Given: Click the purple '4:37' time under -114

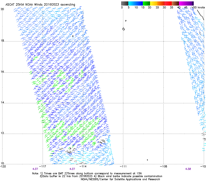Looking at the screenshot, I should point(72,169).
